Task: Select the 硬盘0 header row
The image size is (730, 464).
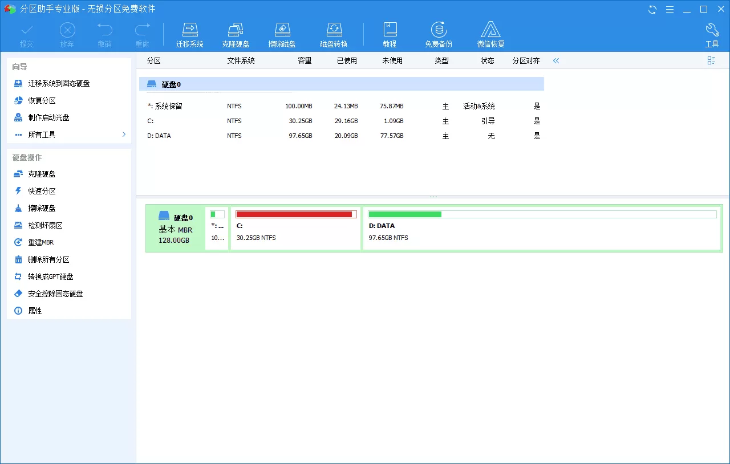Action: [342, 84]
